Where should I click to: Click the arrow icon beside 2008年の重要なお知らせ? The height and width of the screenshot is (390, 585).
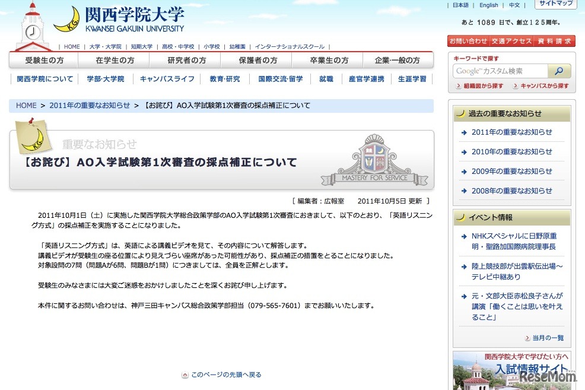pyautogui.click(x=464, y=191)
